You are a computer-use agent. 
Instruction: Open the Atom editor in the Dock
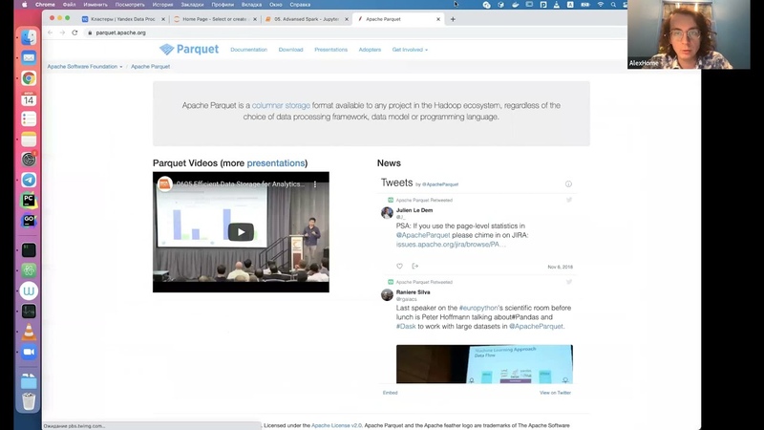[x=29, y=270]
